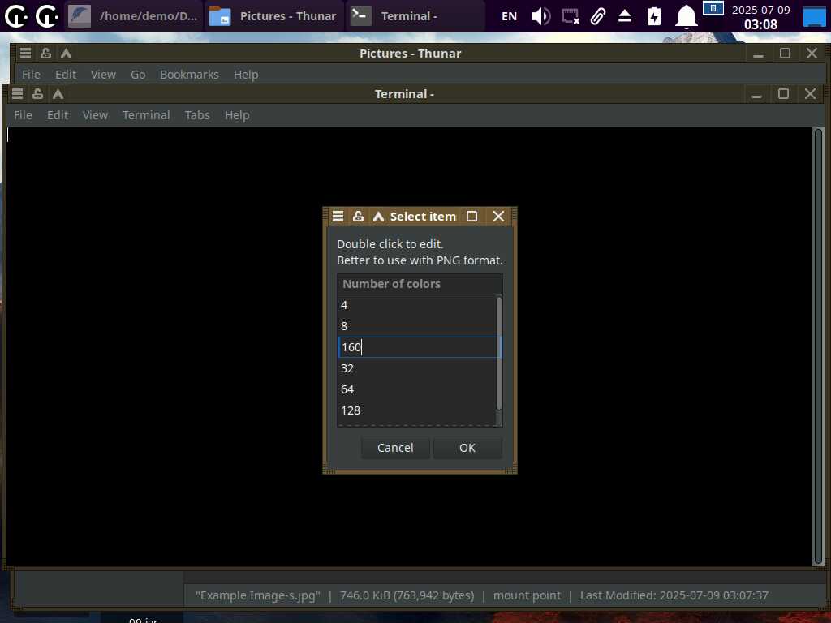Open the EN keyboard layout indicator
Viewport: 831px width, 623px height.
click(x=509, y=16)
